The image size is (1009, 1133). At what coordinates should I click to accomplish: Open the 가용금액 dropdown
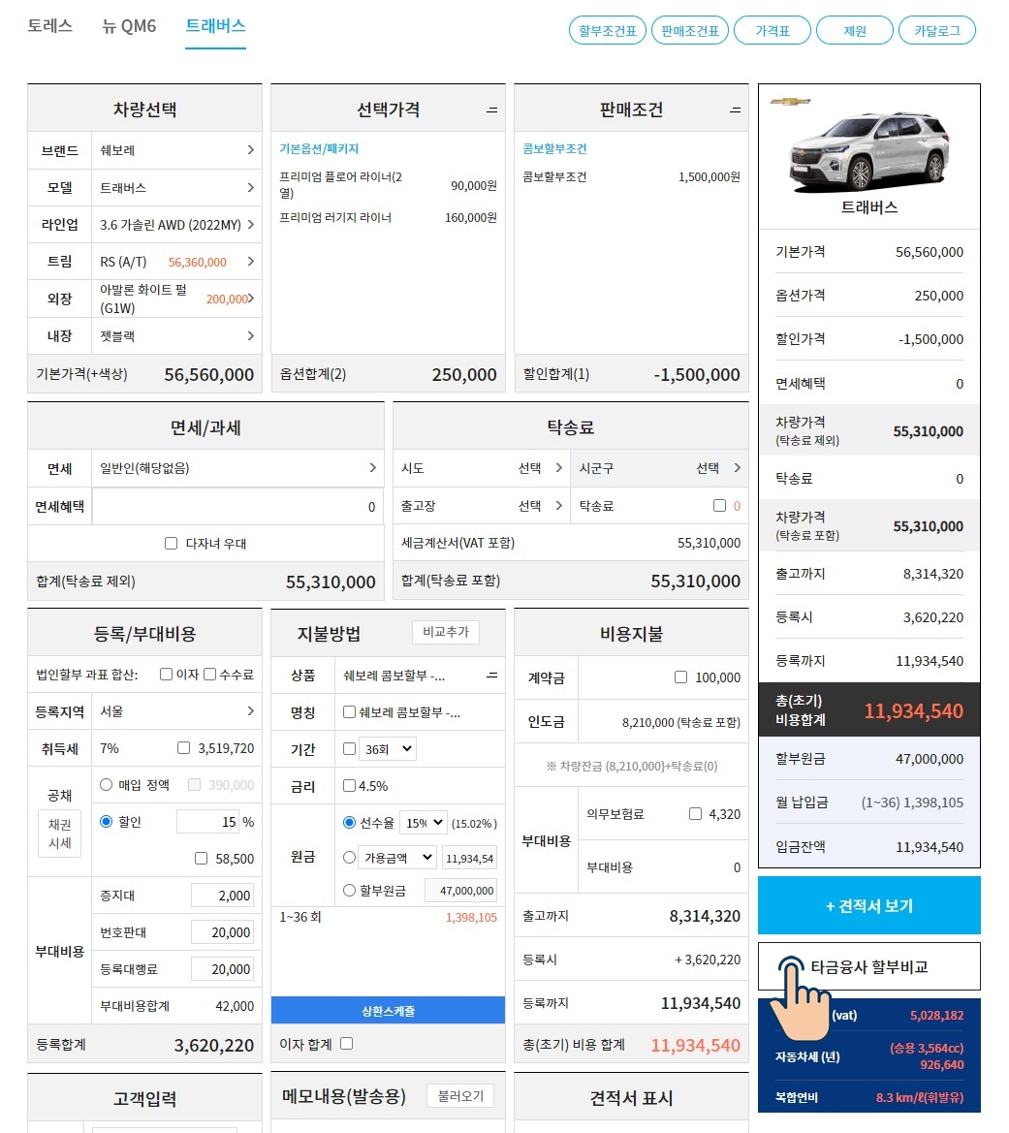pyautogui.click(x=398, y=858)
